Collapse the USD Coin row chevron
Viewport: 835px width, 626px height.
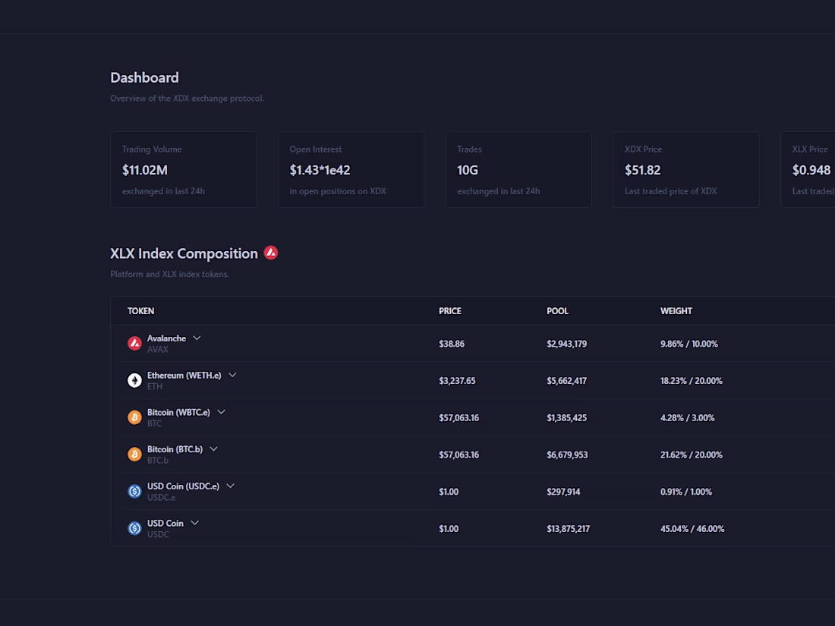195,522
